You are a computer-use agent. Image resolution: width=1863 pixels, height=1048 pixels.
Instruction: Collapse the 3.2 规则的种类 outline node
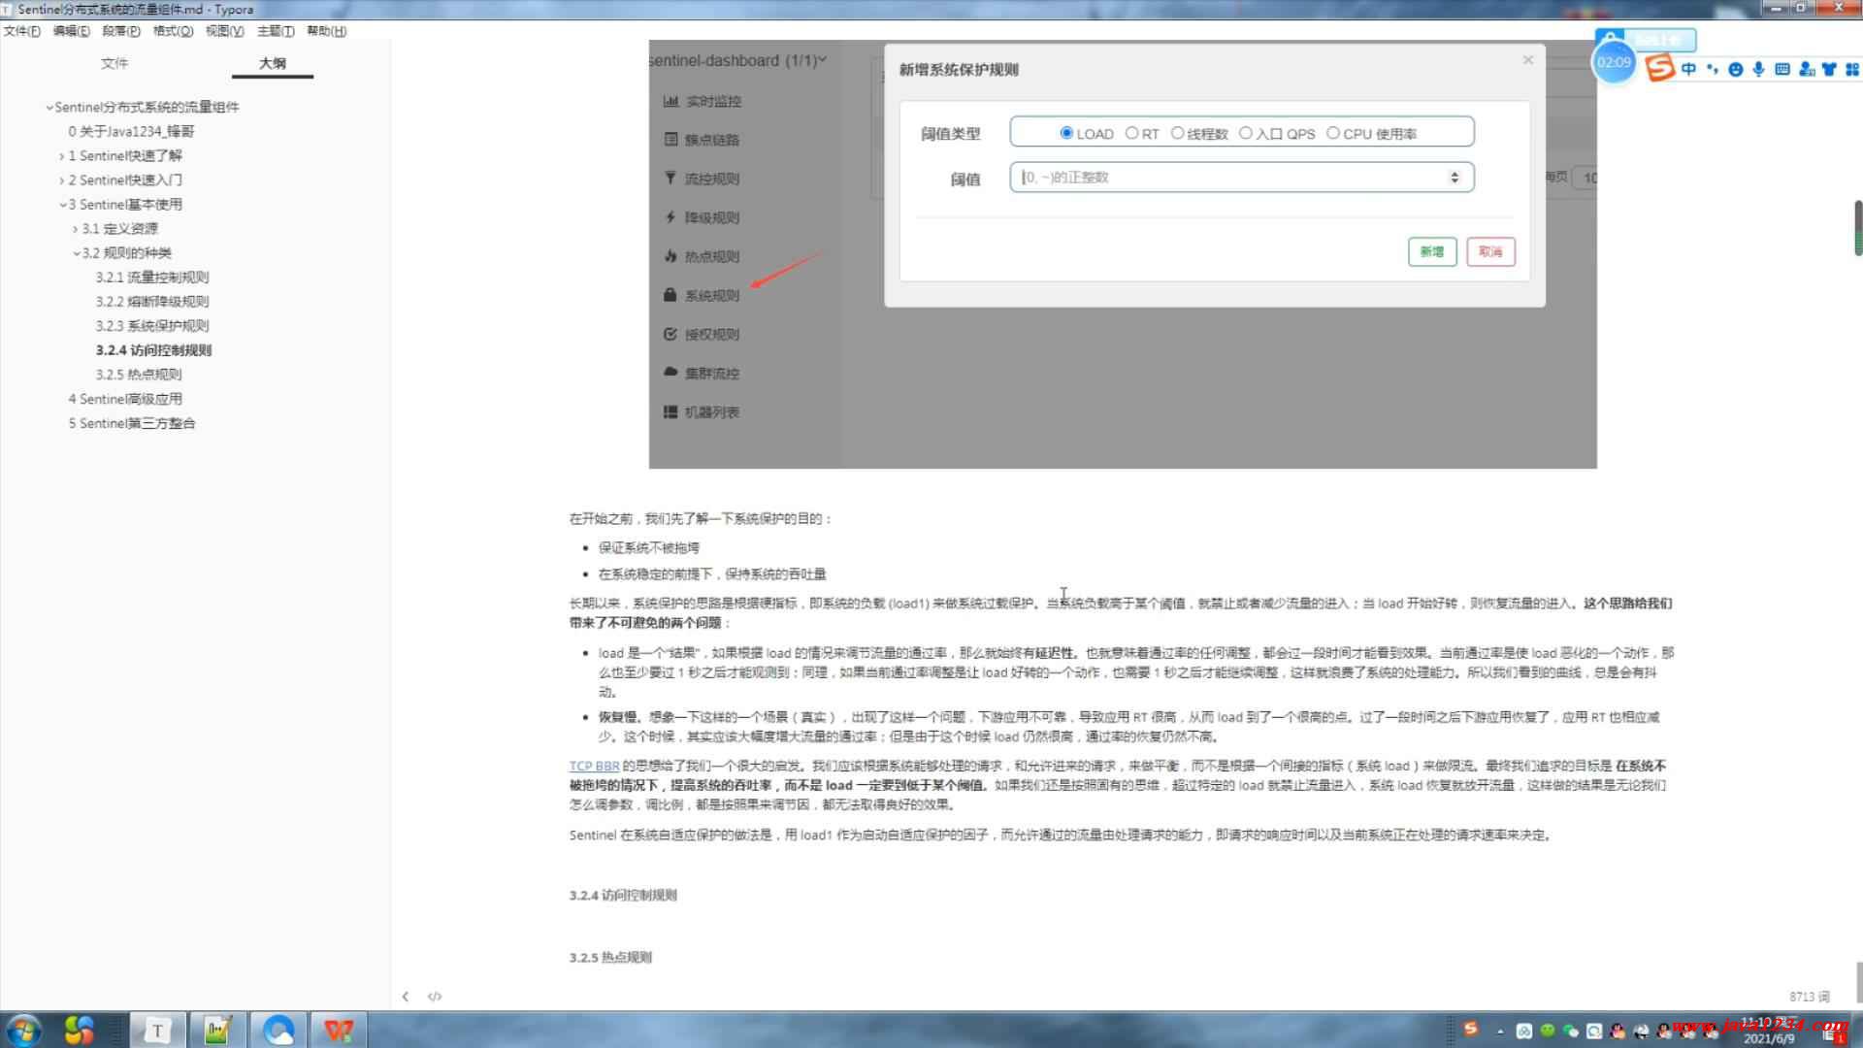point(77,253)
